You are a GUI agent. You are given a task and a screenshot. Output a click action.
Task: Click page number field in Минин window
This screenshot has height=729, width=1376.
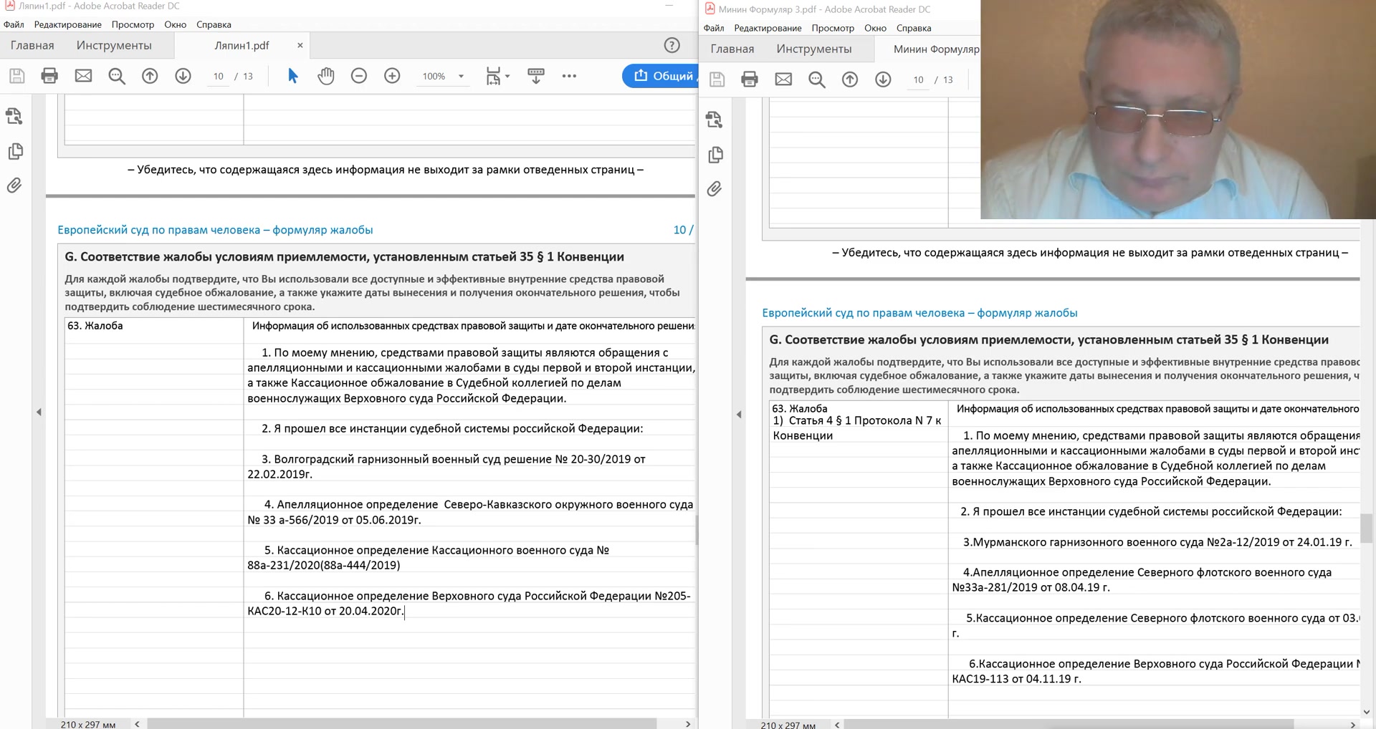click(x=918, y=79)
